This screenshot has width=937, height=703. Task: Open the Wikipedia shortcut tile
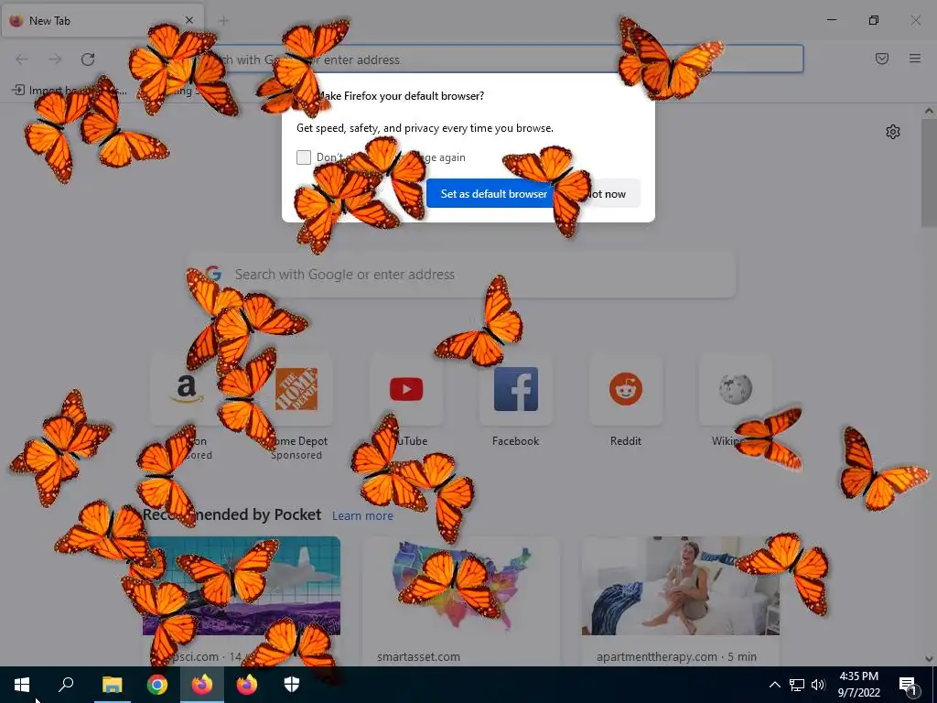point(736,389)
